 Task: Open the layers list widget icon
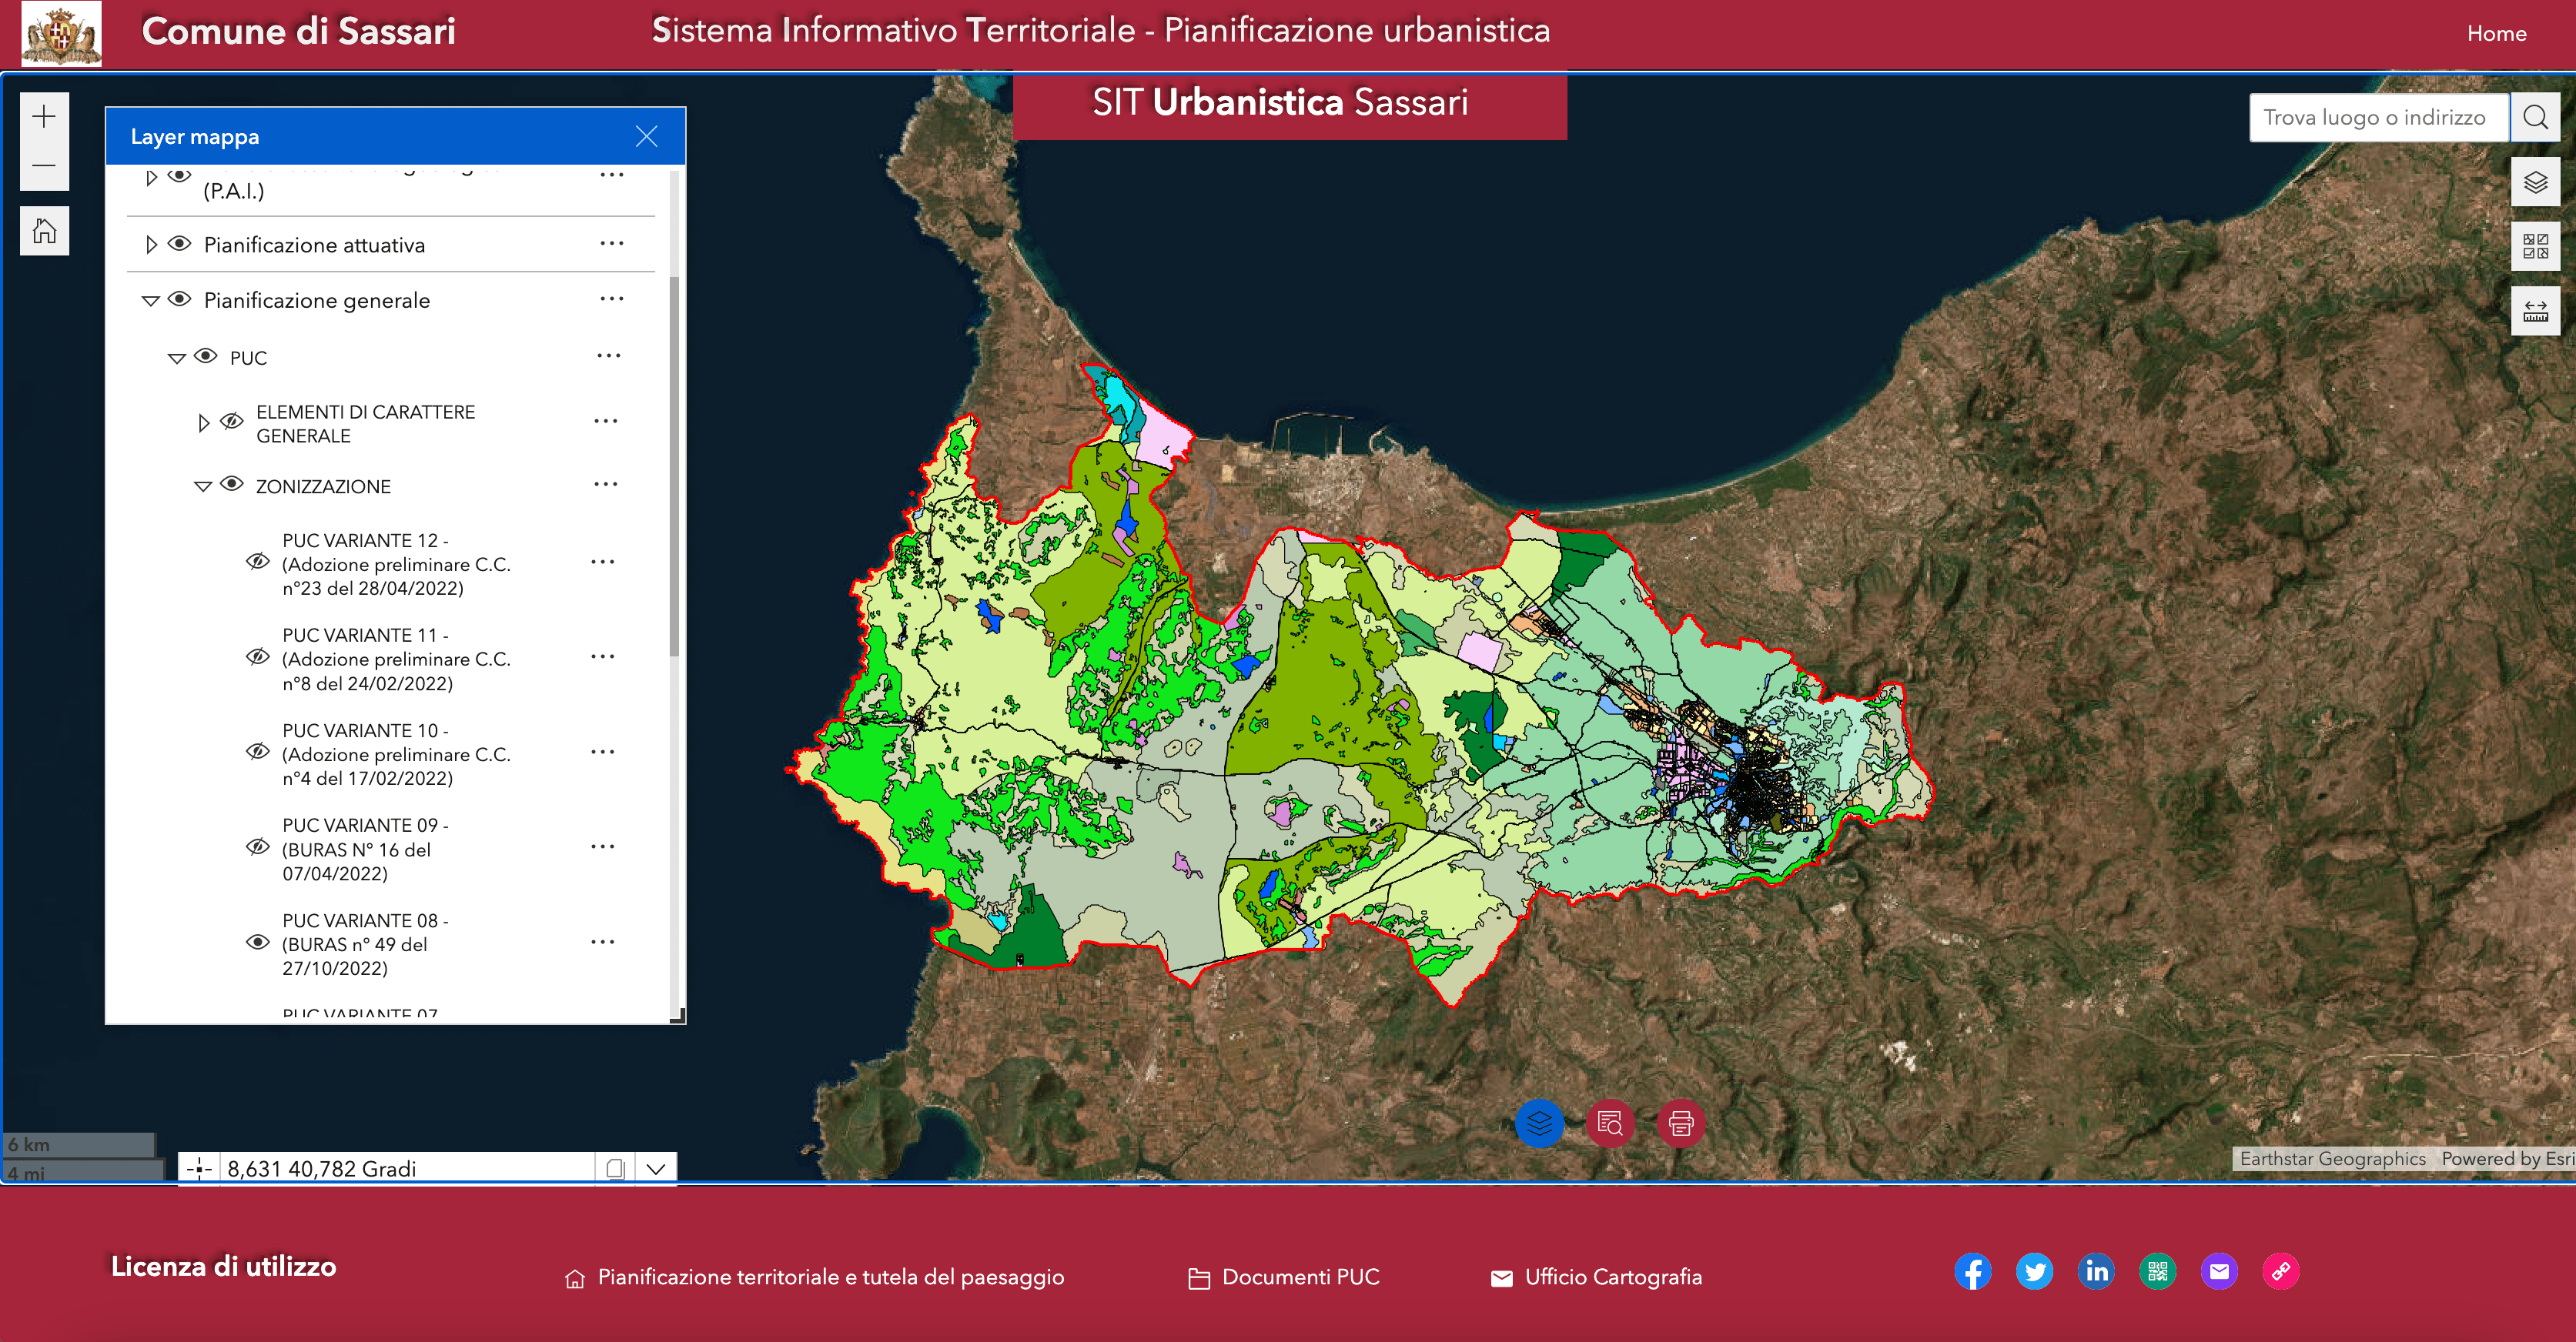(2535, 182)
